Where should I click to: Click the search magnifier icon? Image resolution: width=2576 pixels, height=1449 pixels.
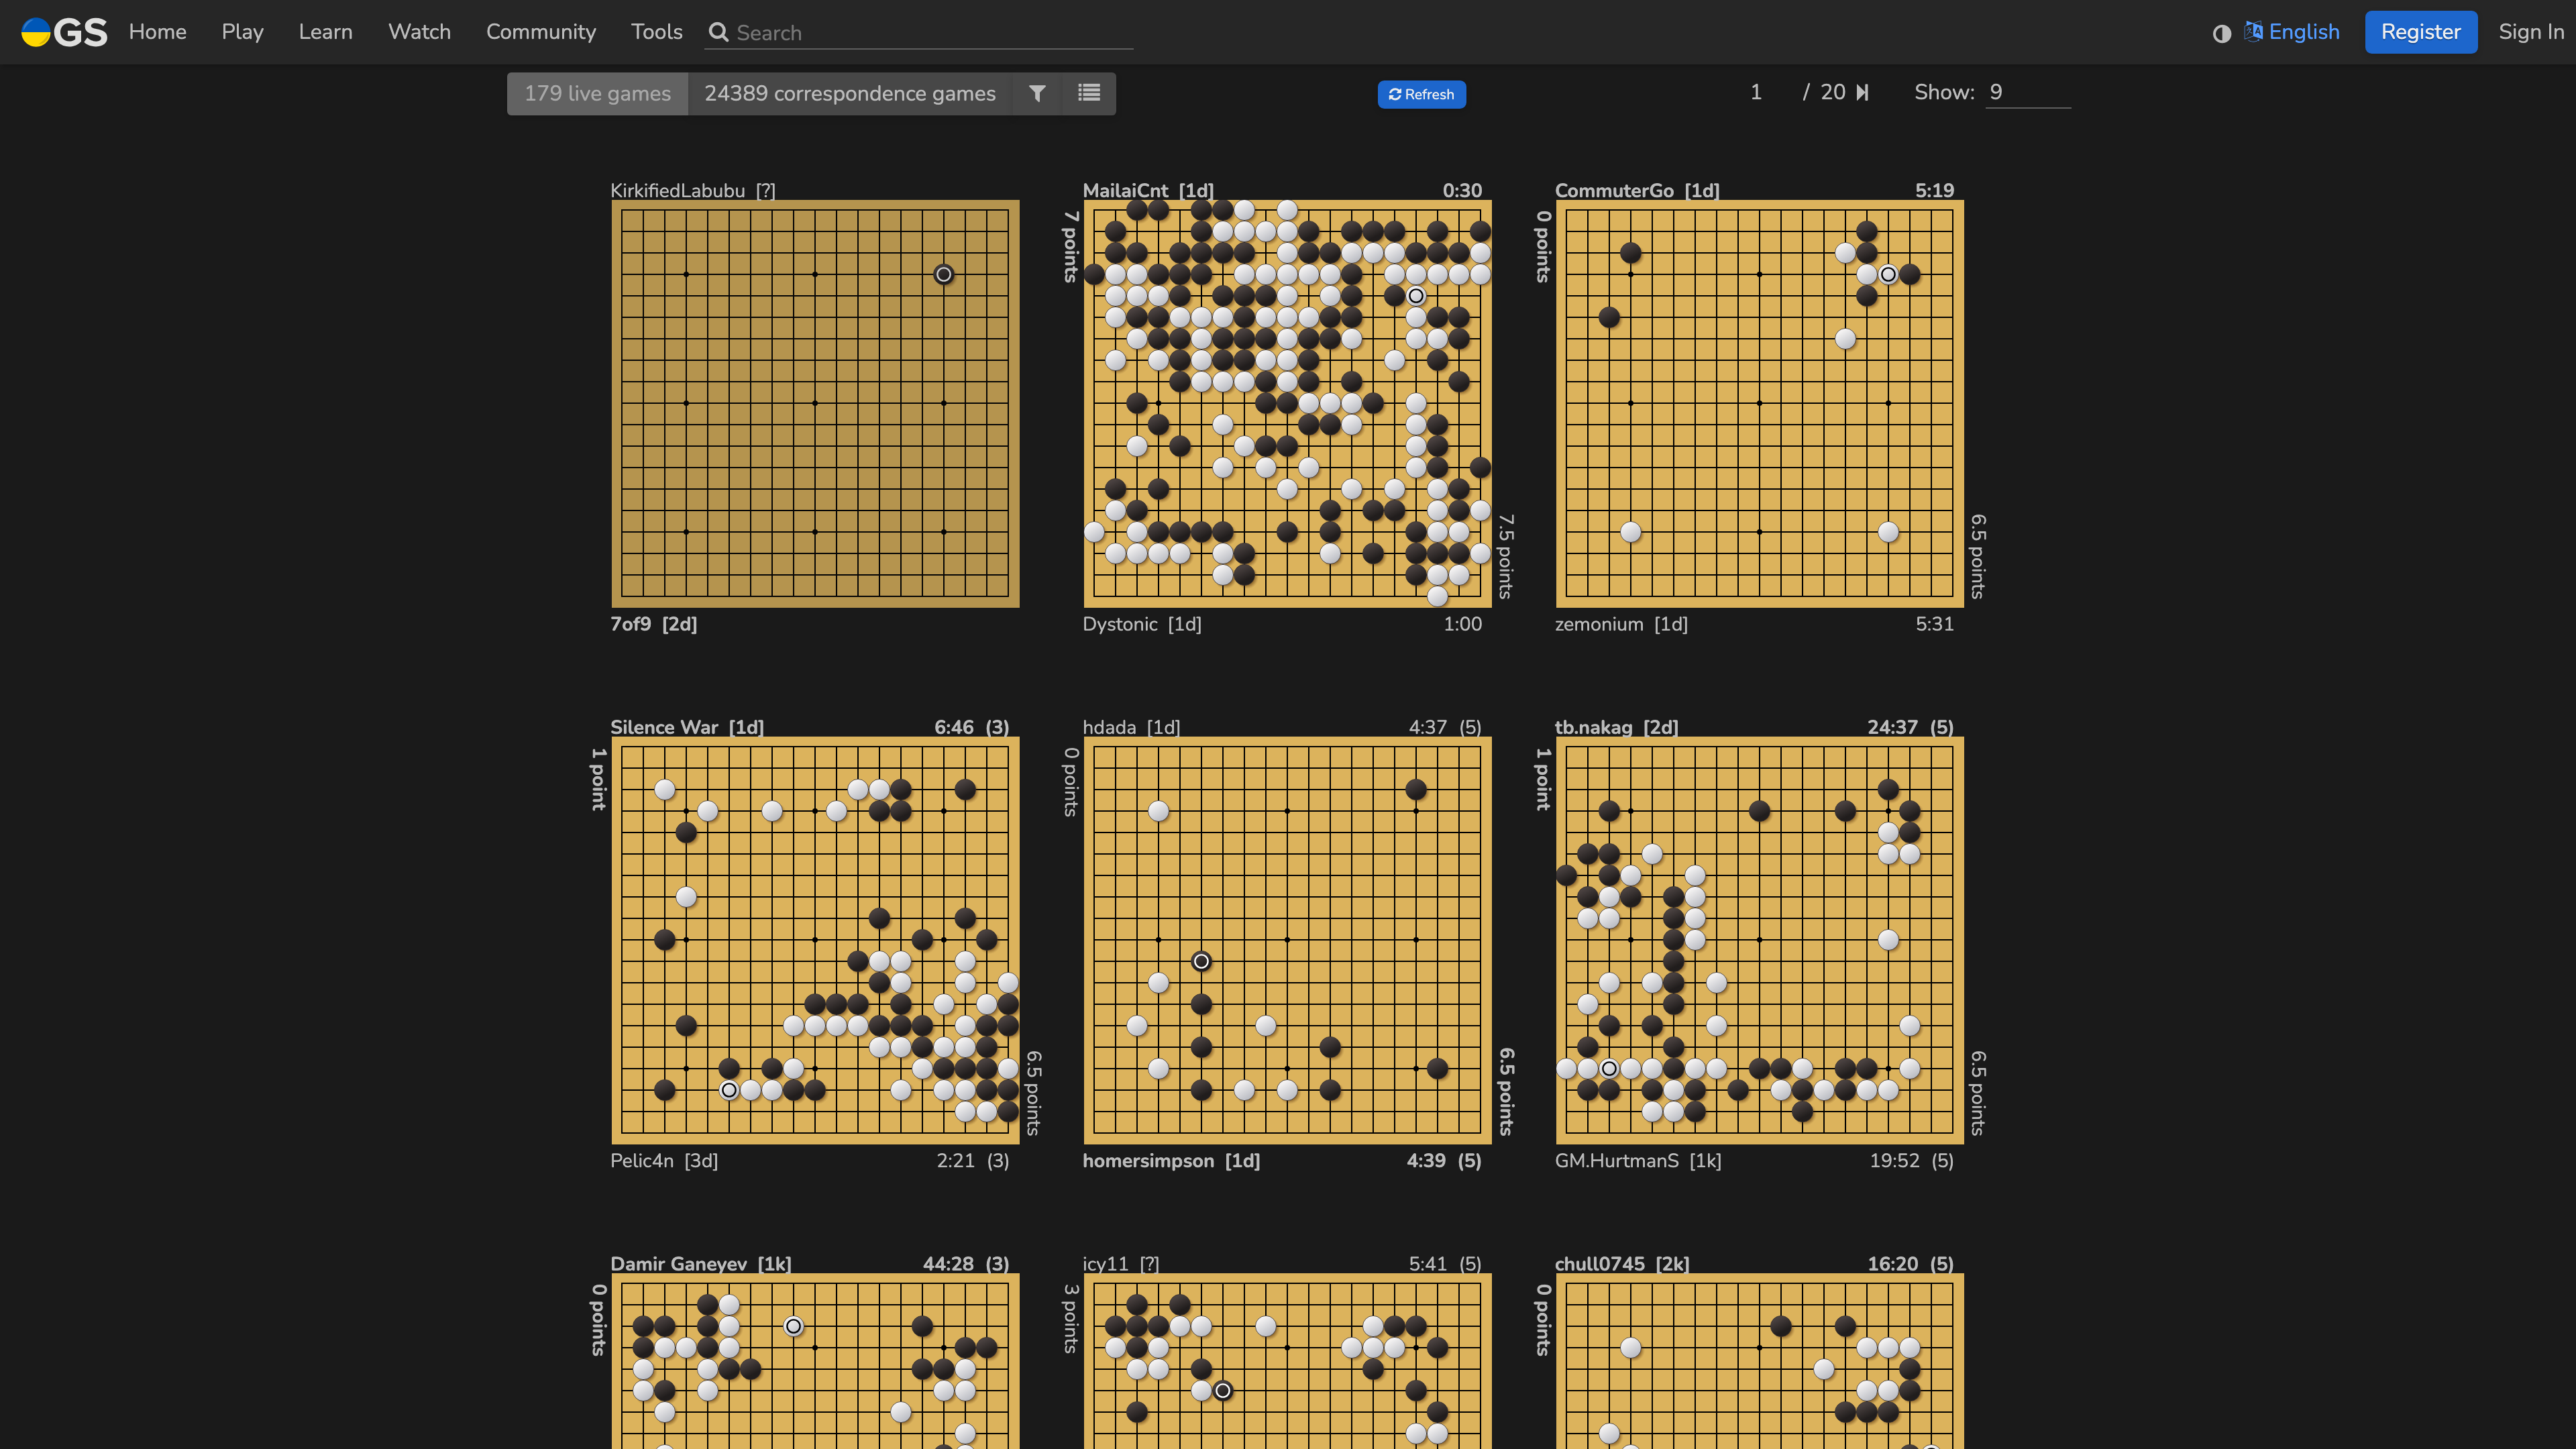pos(718,32)
